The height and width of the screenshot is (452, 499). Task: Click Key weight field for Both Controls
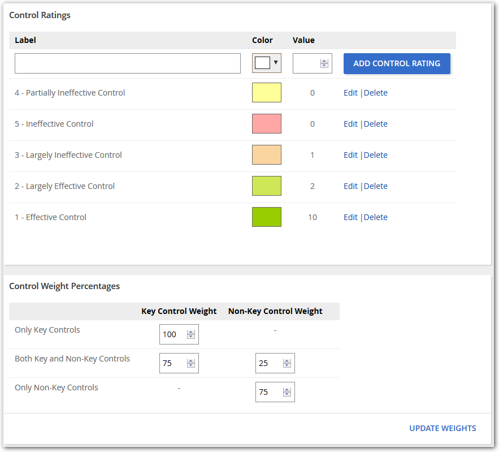[x=173, y=363]
